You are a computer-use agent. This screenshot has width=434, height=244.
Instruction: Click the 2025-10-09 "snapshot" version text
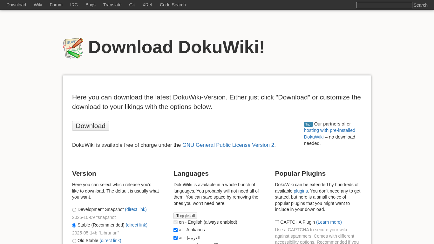click(x=95, y=217)
